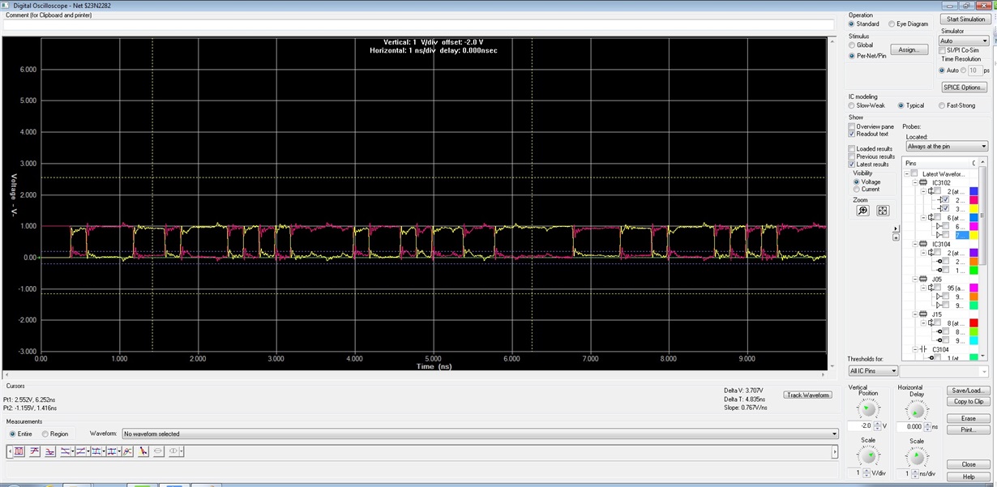Enable Previous results checkbox
Image resolution: width=997 pixels, height=487 pixels.
point(852,156)
